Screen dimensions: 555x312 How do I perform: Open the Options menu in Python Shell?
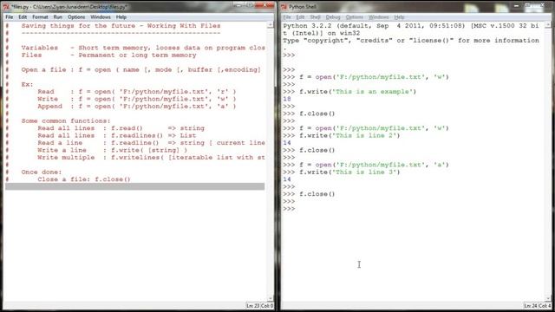pos(355,17)
